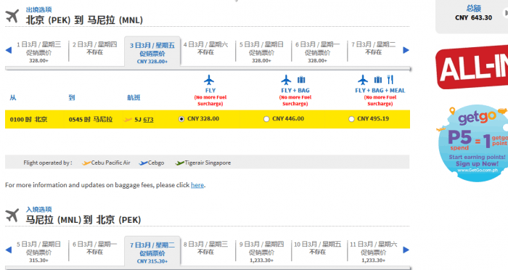Click the outbound flight airplane icon beside 北京 (PEK)
Image resolution: width=508 pixels, height=270 pixels.
click(12, 16)
